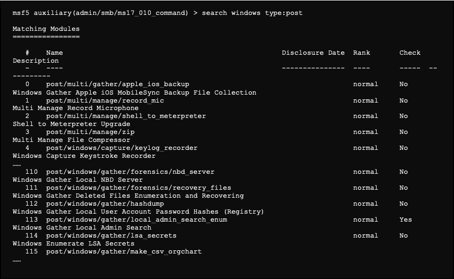Click the Shell to Meterpreter Upgrade description

(71, 124)
